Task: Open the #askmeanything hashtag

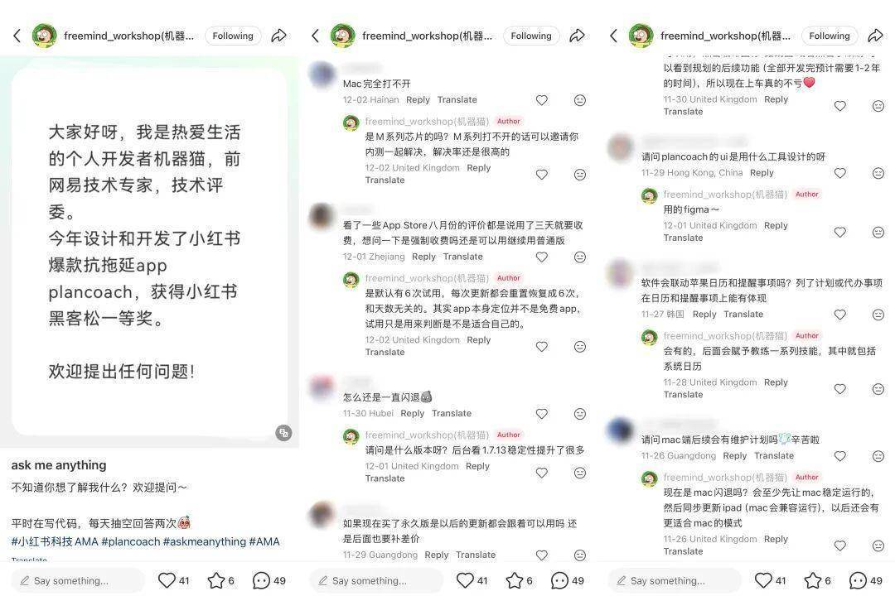Action: [205, 541]
